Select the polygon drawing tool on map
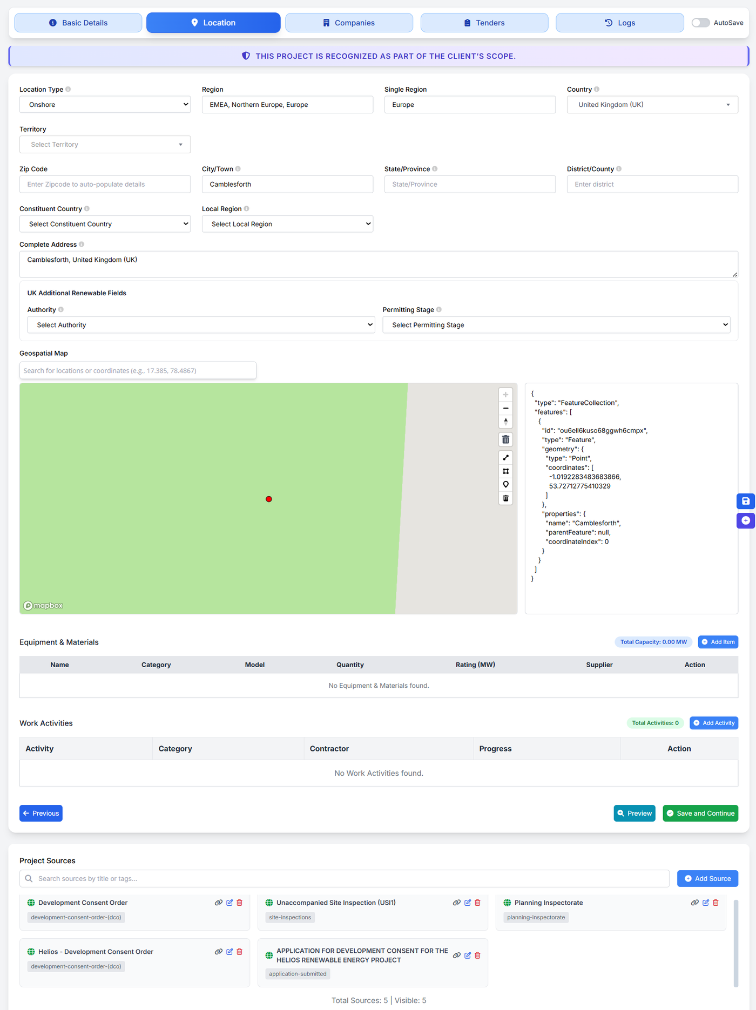The height and width of the screenshot is (1010, 756). coord(505,471)
